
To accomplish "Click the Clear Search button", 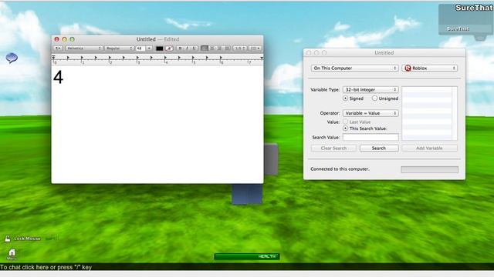I will pyautogui.click(x=333, y=149).
